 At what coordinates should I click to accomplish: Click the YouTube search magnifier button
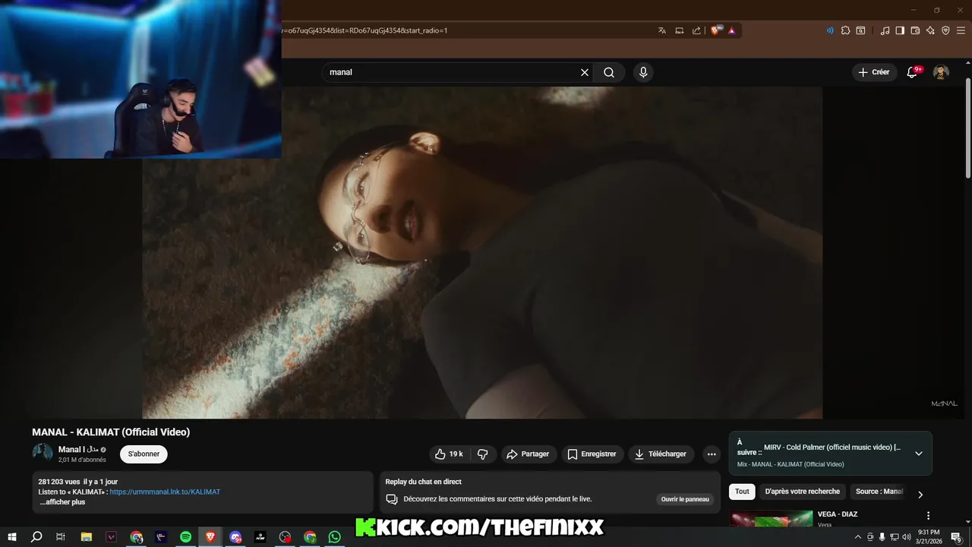tap(609, 72)
